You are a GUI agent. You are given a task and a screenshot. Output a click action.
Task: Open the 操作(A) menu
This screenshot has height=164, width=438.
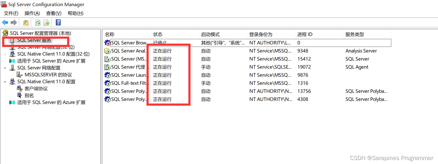click(32, 13)
